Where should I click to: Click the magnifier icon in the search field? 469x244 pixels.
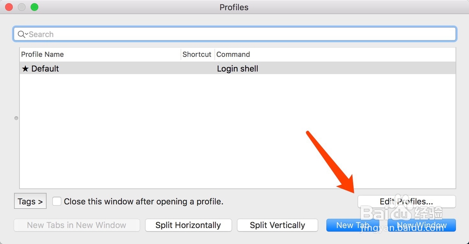pyautogui.click(x=21, y=34)
